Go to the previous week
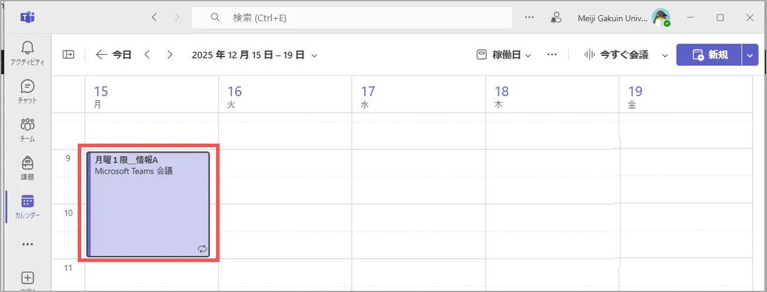 coord(147,55)
